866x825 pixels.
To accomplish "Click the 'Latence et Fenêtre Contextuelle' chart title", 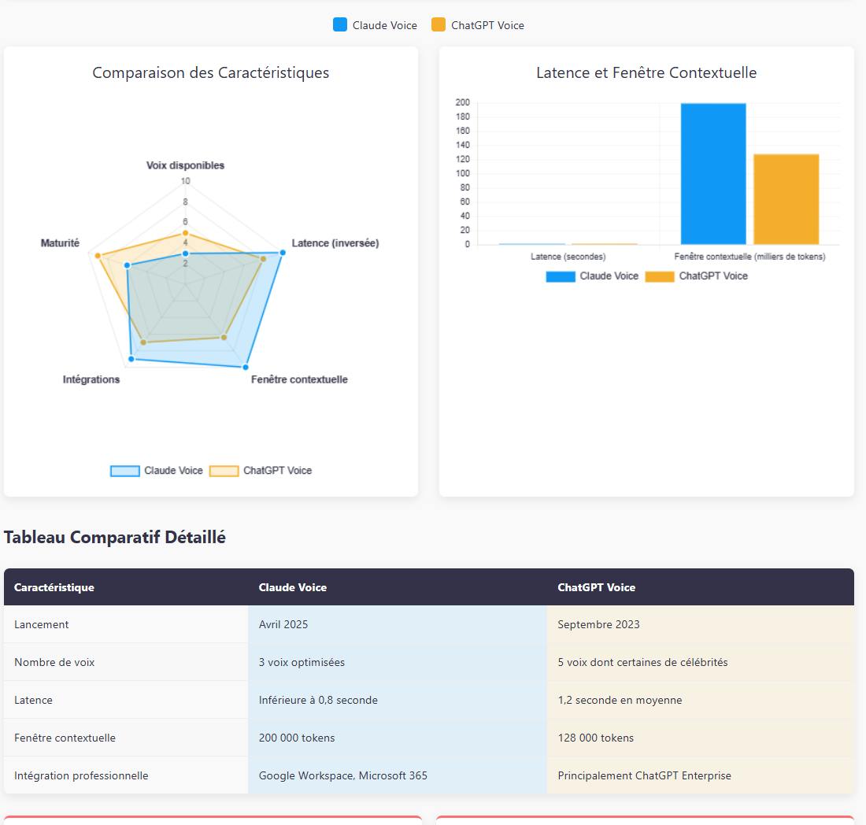I will click(646, 73).
